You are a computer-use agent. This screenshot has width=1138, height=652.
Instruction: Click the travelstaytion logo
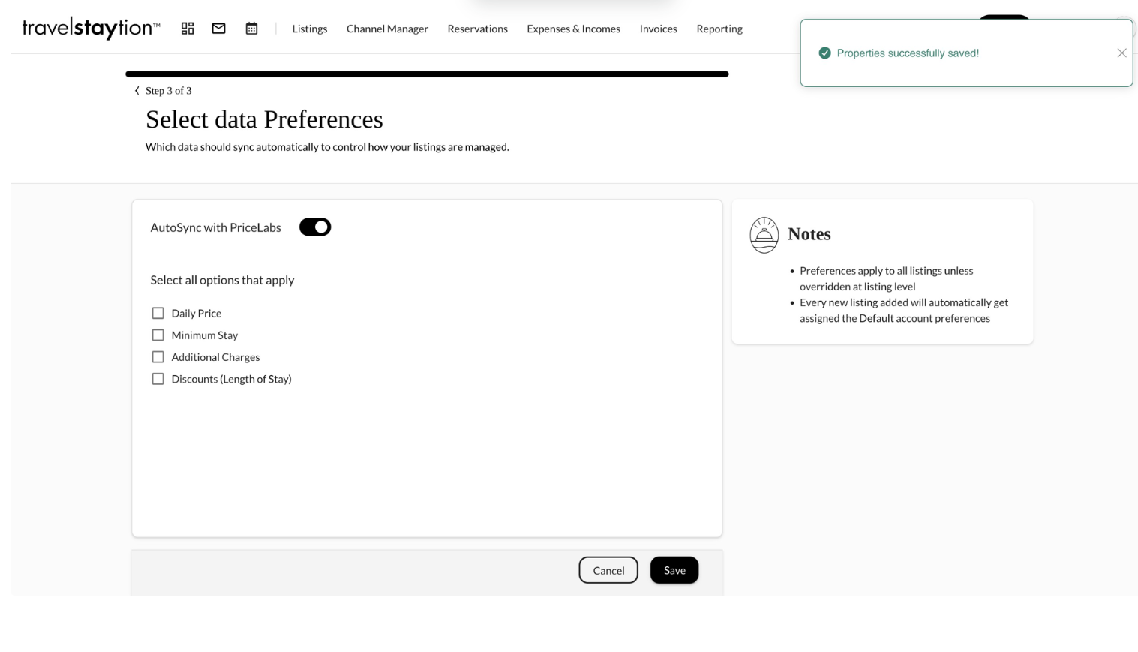[91, 29]
